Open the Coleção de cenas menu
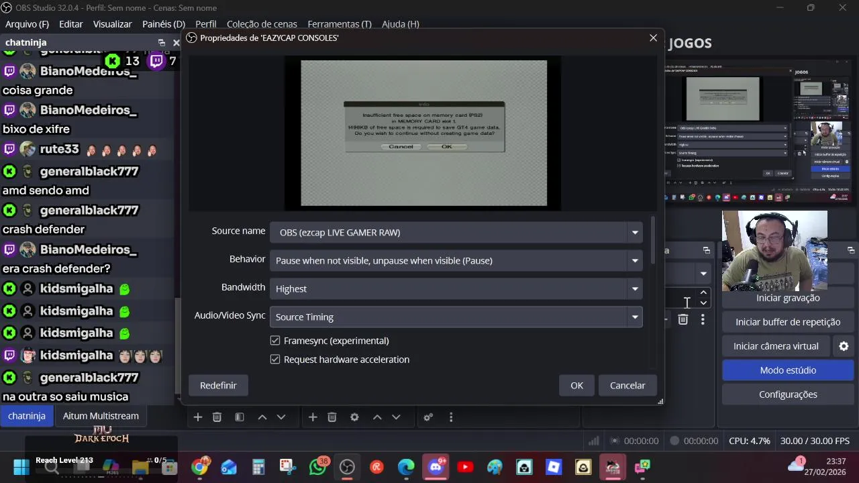Screen dimensions: 859x483 (x=262, y=24)
